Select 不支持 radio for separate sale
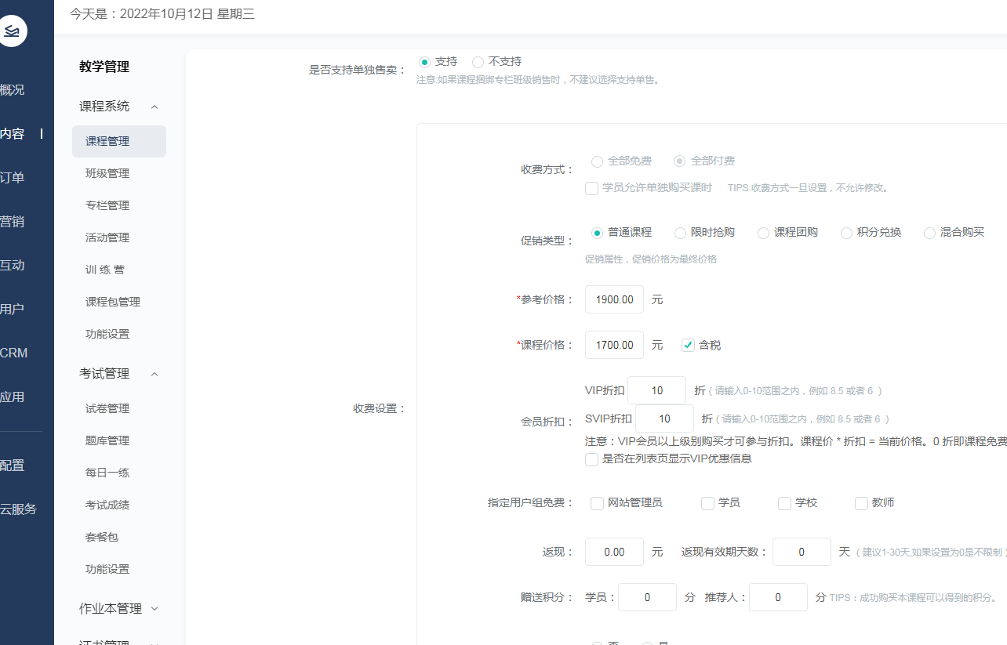Image resolution: width=1007 pixels, height=645 pixels. point(478,62)
